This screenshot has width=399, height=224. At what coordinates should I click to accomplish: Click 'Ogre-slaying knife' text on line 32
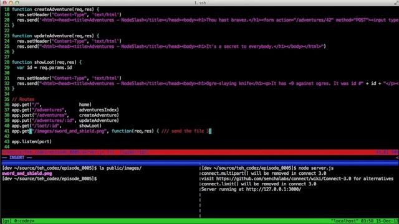click(x=229, y=83)
